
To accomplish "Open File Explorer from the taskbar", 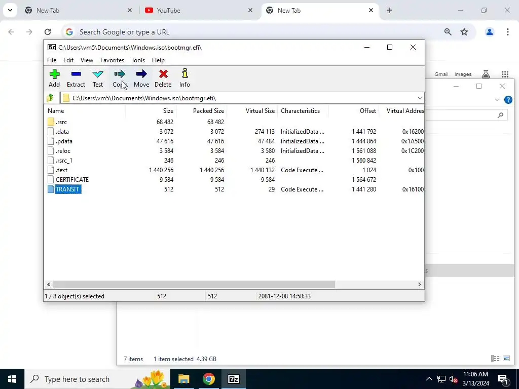I will click(183, 379).
